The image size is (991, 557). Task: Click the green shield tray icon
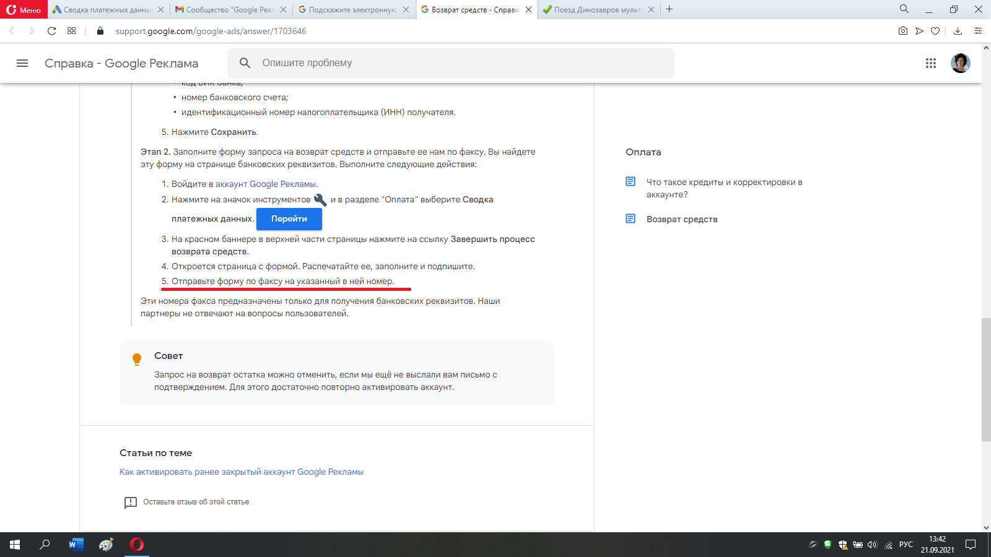pyautogui.click(x=827, y=545)
